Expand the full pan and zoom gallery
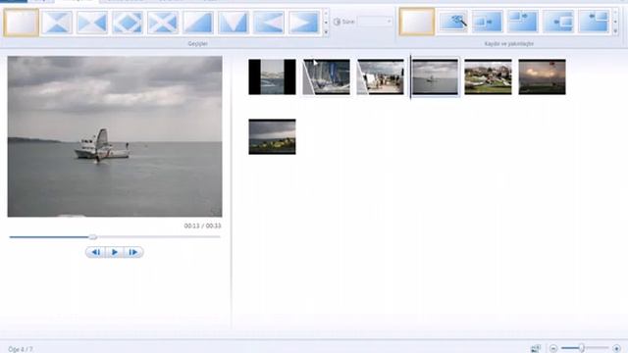Viewport: 628px width, 353px height. (615, 31)
